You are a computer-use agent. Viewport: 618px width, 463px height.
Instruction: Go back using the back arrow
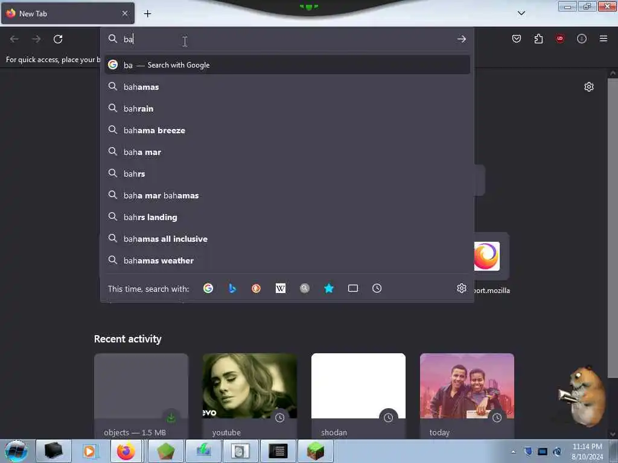pos(14,39)
